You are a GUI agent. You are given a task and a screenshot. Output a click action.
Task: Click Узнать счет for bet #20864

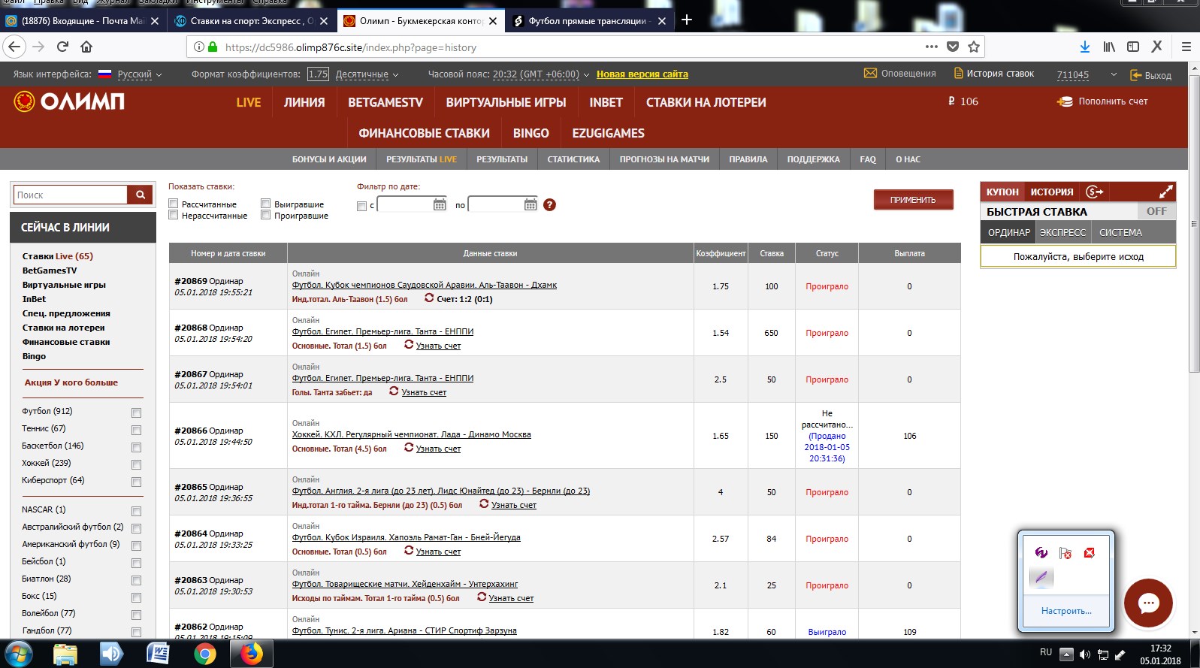pos(438,552)
